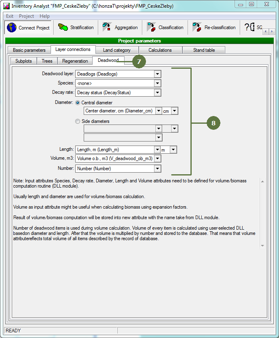Click the Inventory Analyst title bar icon
279x338 pixels.
[6, 6]
